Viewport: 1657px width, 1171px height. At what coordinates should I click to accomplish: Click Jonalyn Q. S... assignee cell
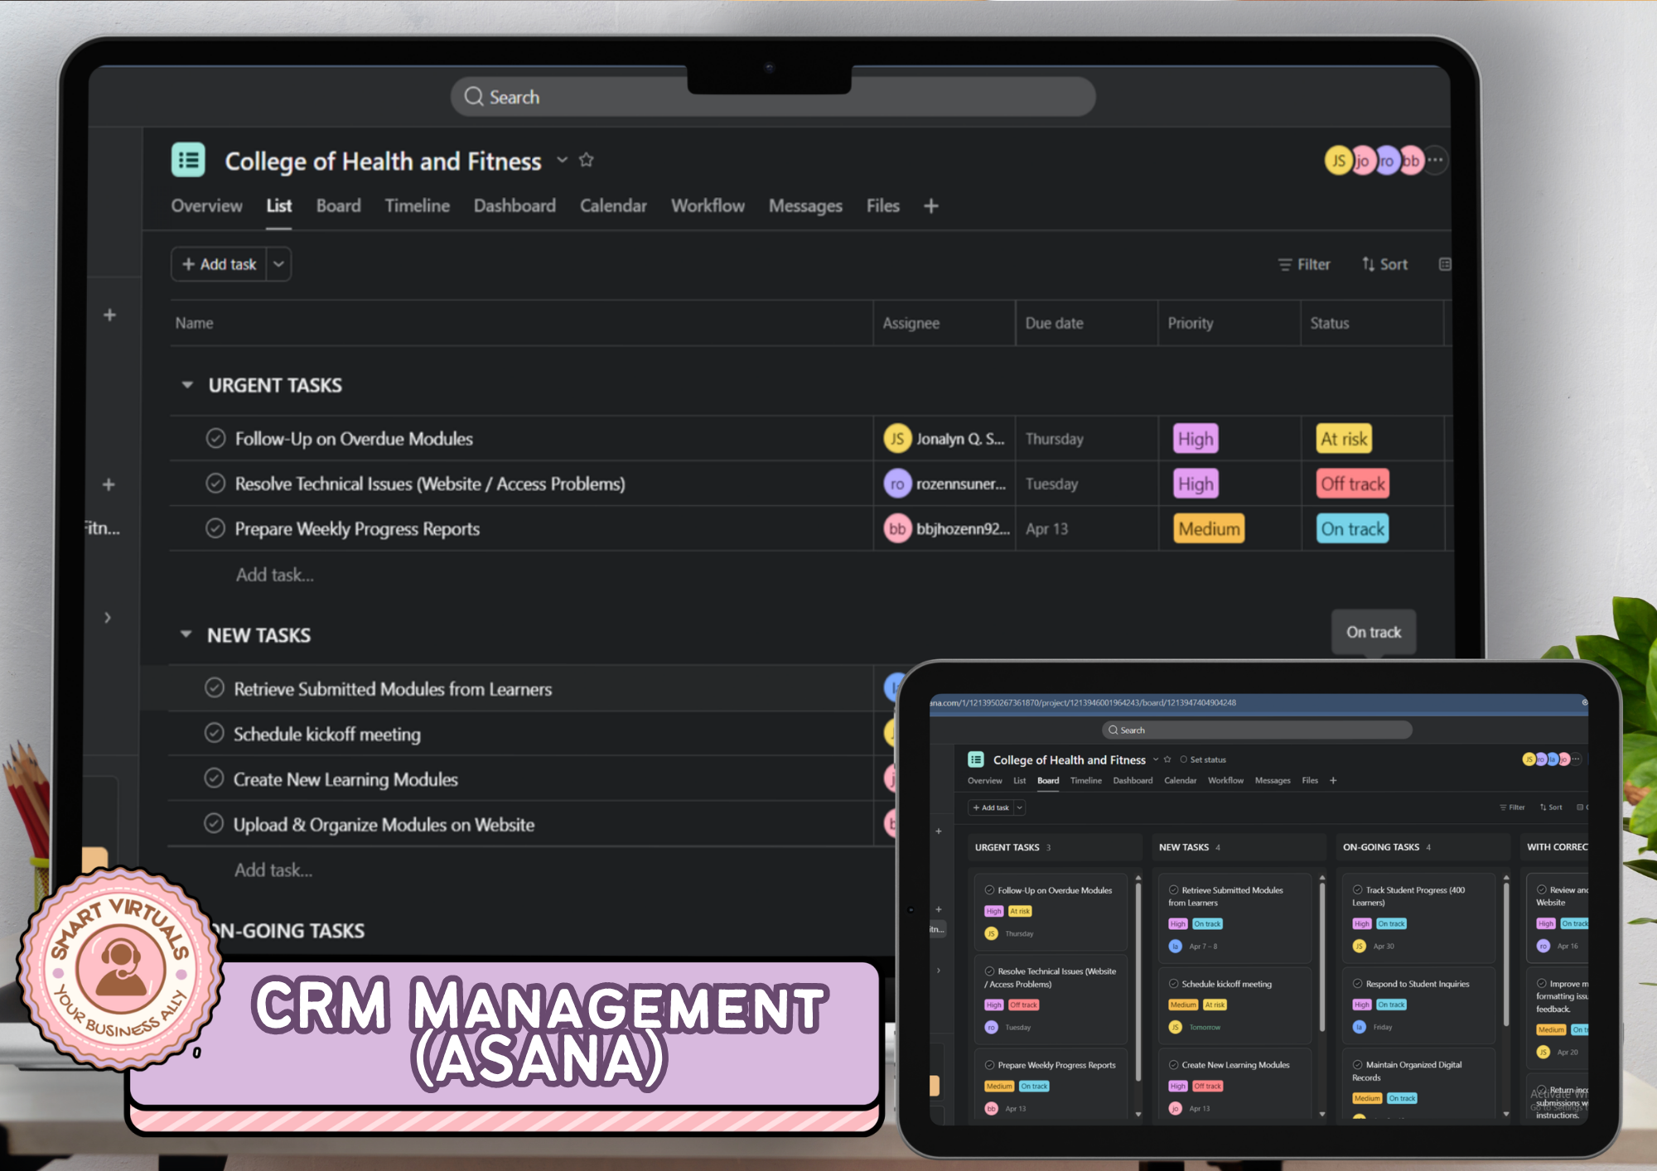[944, 439]
